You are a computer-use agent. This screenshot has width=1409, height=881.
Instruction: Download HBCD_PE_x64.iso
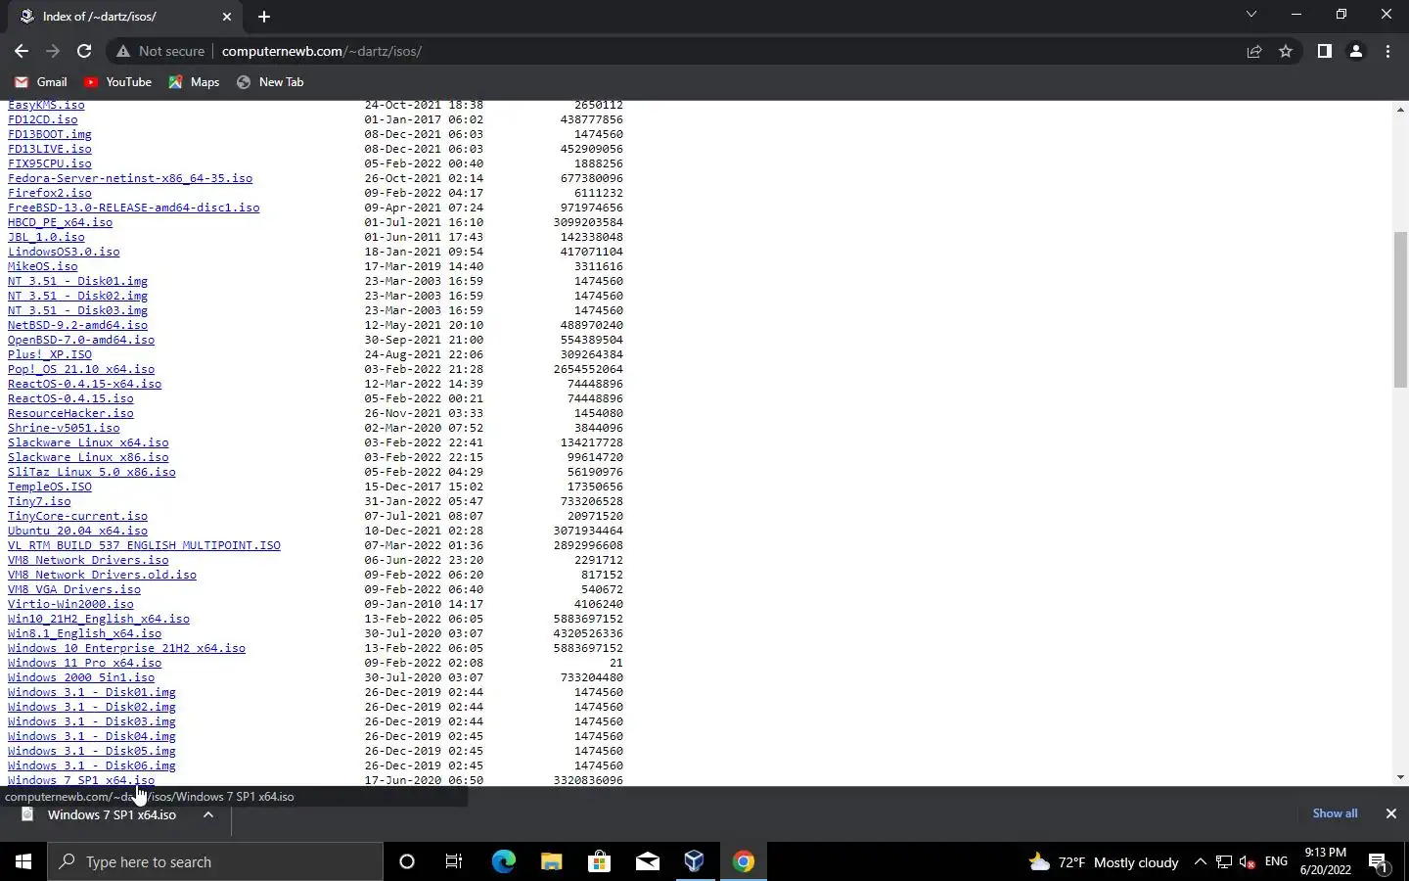60,222
